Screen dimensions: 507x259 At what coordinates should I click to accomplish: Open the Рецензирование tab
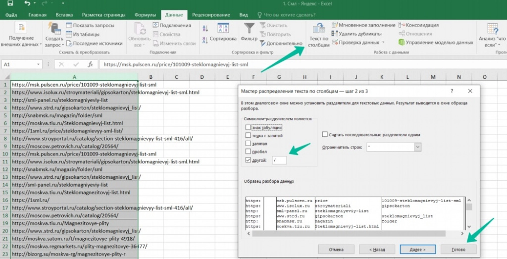coord(211,15)
